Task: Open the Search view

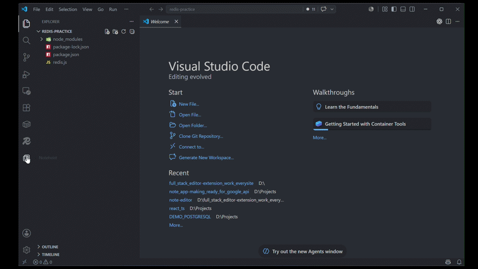Action: click(26, 40)
